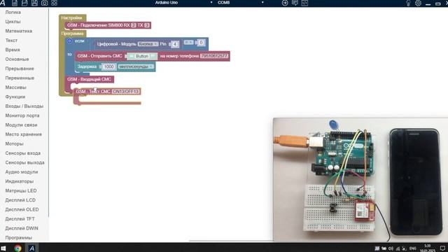Choose the Дисплей LCD category
This screenshot has width=448, height=252.
pyautogui.click(x=20, y=200)
